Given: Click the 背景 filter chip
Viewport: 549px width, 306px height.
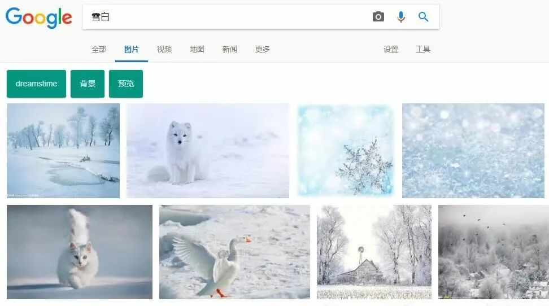Looking at the screenshot, I should [x=88, y=84].
